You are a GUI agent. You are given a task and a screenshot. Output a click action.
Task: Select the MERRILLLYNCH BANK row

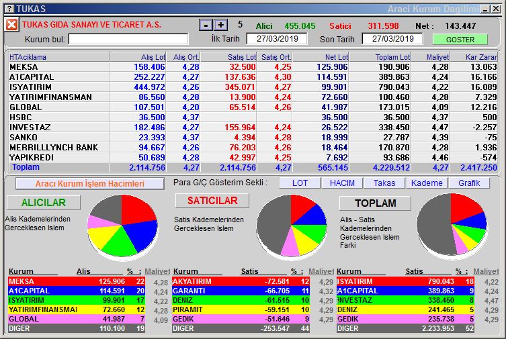coord(253,147)
